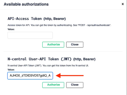Screen dimensions: 127x95
Task: Click the API-Access Token (http, Bearer) heading
Action: [37, 19]
